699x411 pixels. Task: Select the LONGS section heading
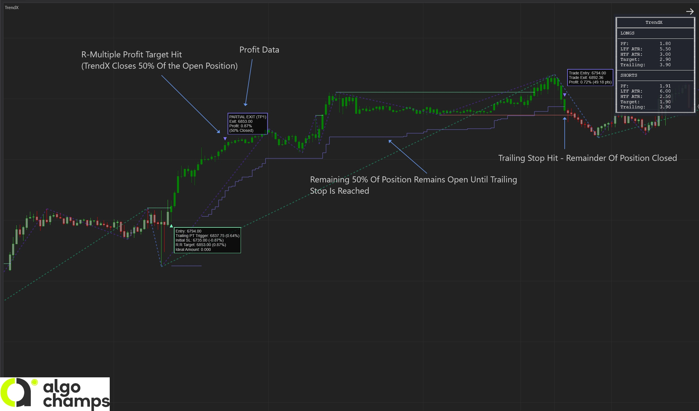pos(627,33)
